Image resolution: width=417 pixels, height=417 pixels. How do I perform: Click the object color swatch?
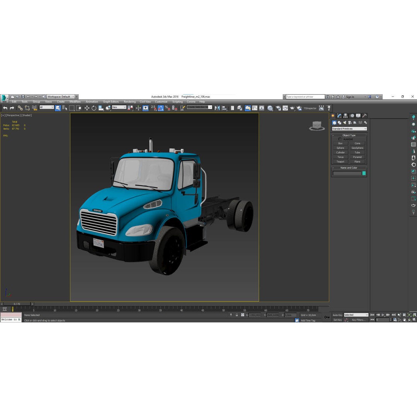pyautogui.click(x=363, y=173)
